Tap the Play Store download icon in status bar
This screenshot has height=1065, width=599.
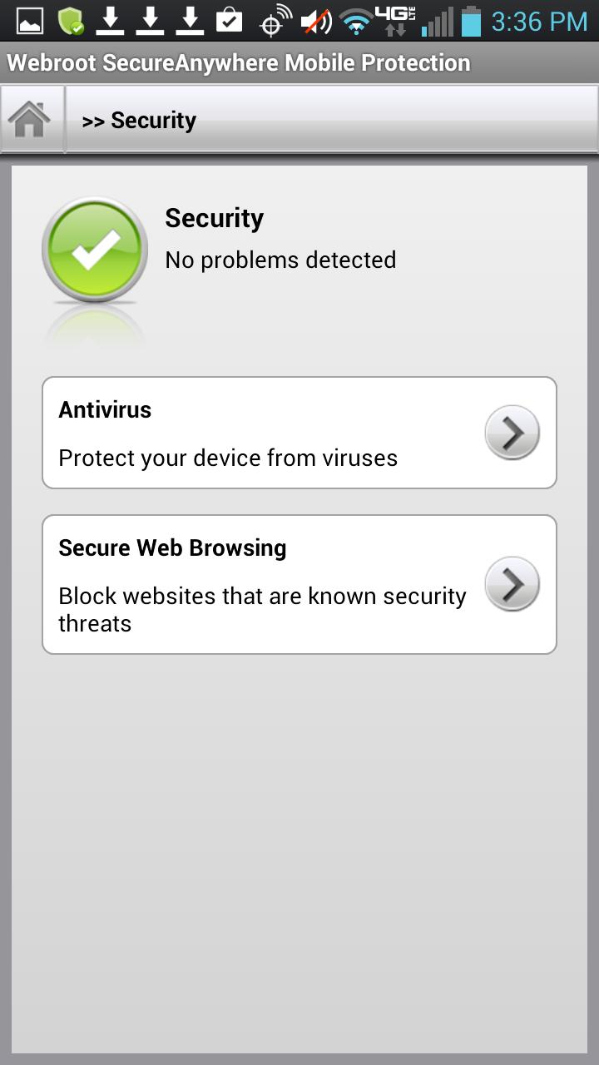click(x=231, y=19)
